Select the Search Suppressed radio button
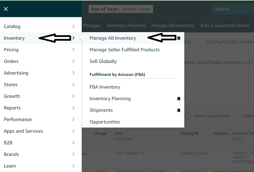The image size is (254, 172). pos(188,116)
